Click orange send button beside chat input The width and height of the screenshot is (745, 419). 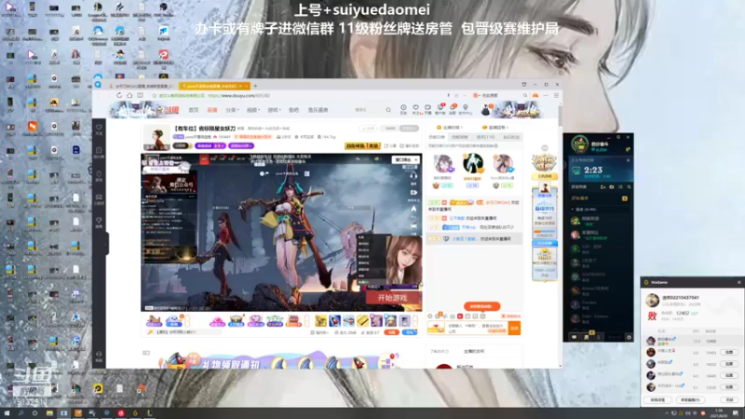point(514,328)
